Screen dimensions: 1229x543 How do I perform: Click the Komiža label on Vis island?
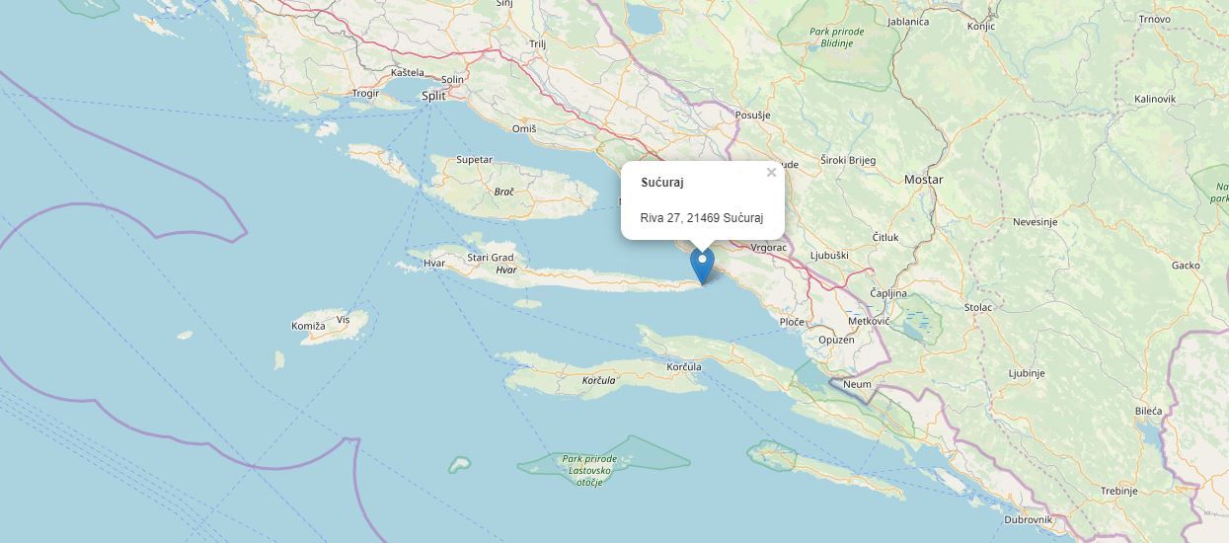tap(308, 326)
